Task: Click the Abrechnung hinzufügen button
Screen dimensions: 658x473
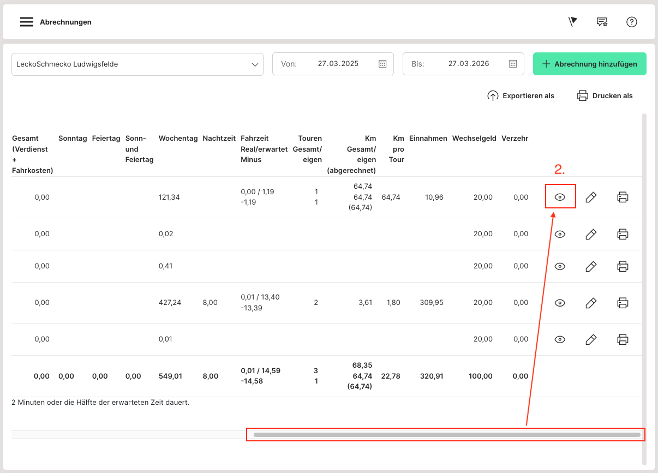Action: pyautogui.click(x=589, y=64)
